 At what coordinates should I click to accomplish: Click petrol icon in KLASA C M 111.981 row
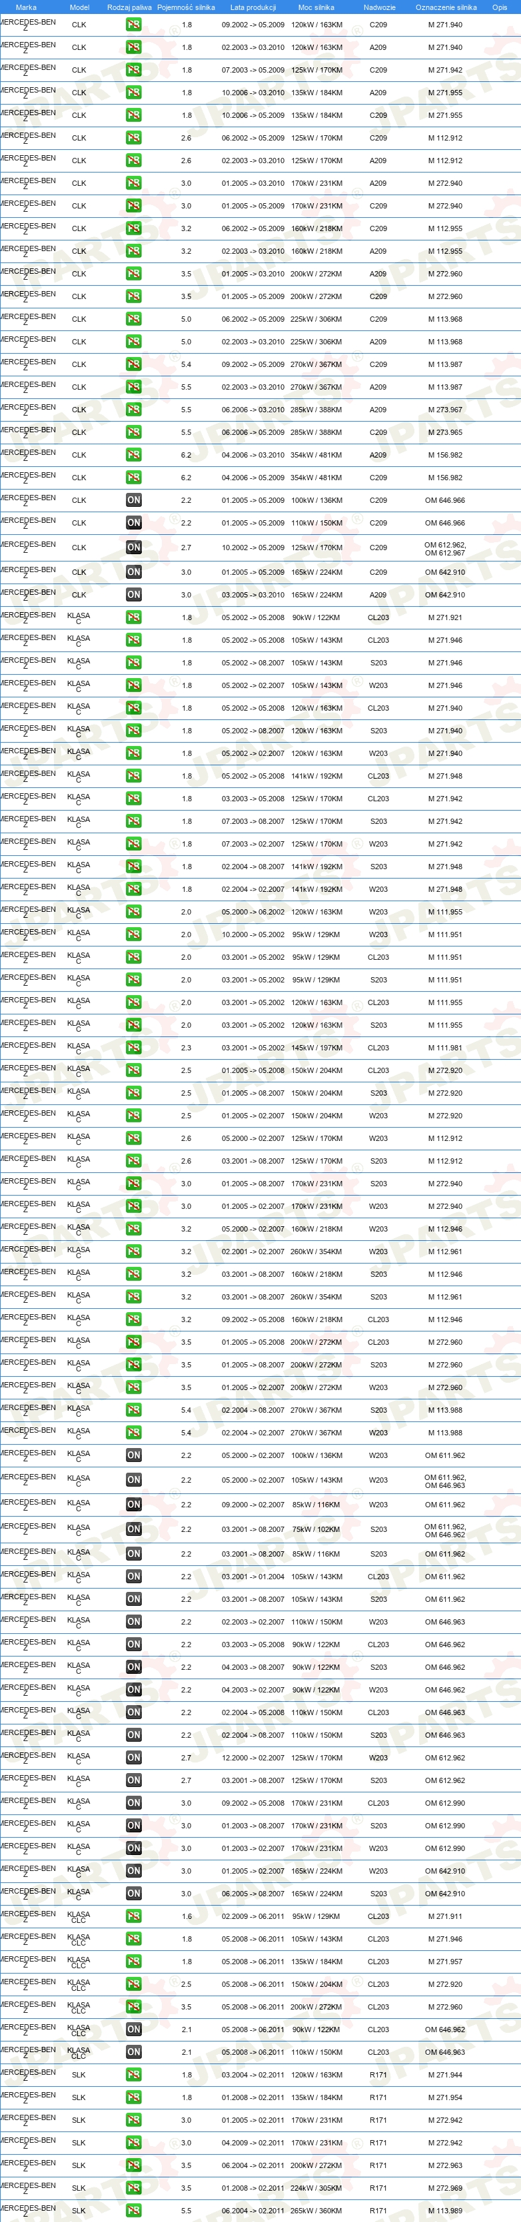134,1048
